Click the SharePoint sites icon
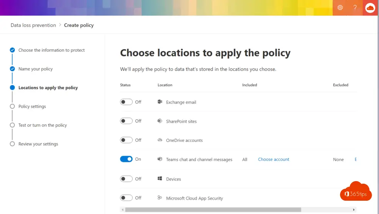This screenshot has width=379, height=214. tap(160, 121)
